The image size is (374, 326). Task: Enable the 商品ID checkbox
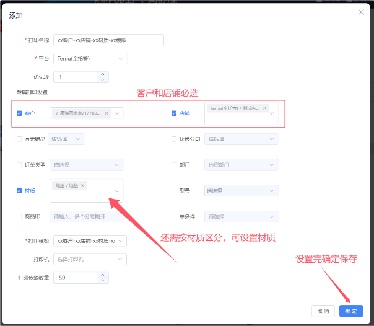pyautogui.click(x=19, y=216)
